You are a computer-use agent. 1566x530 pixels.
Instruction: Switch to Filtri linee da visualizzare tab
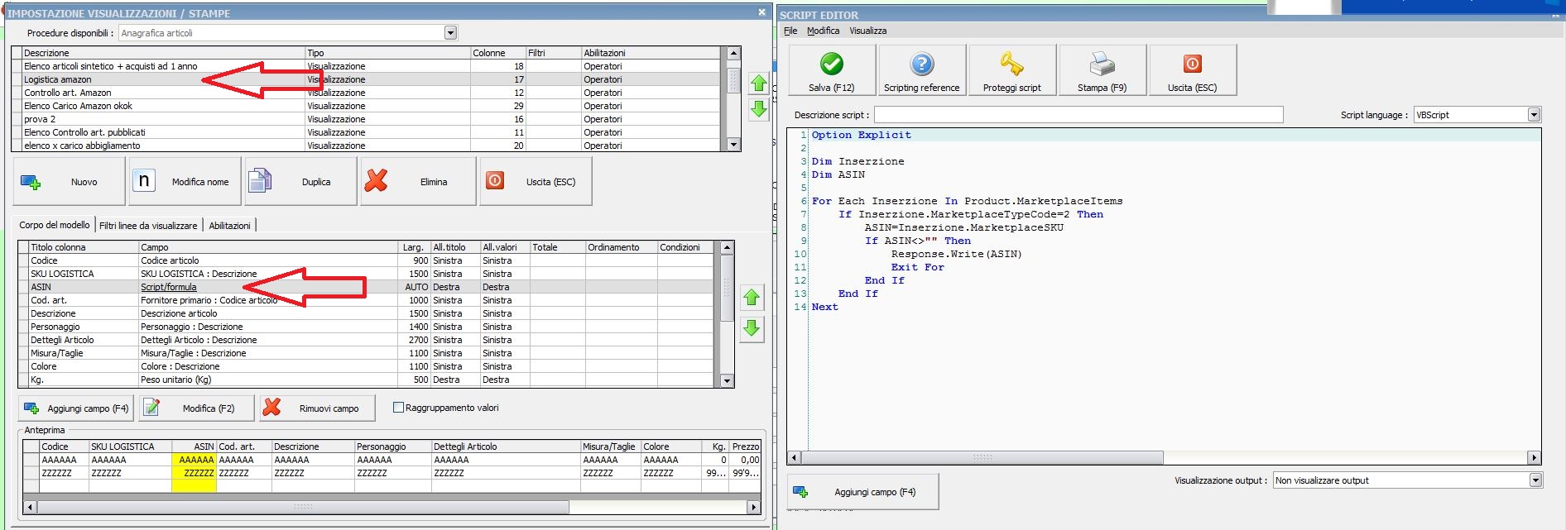tap(148, 225)
